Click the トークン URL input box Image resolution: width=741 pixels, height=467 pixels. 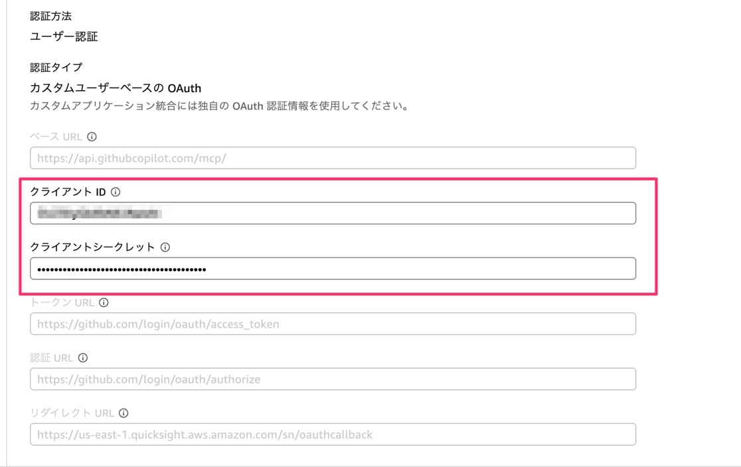tap(333, 324)
